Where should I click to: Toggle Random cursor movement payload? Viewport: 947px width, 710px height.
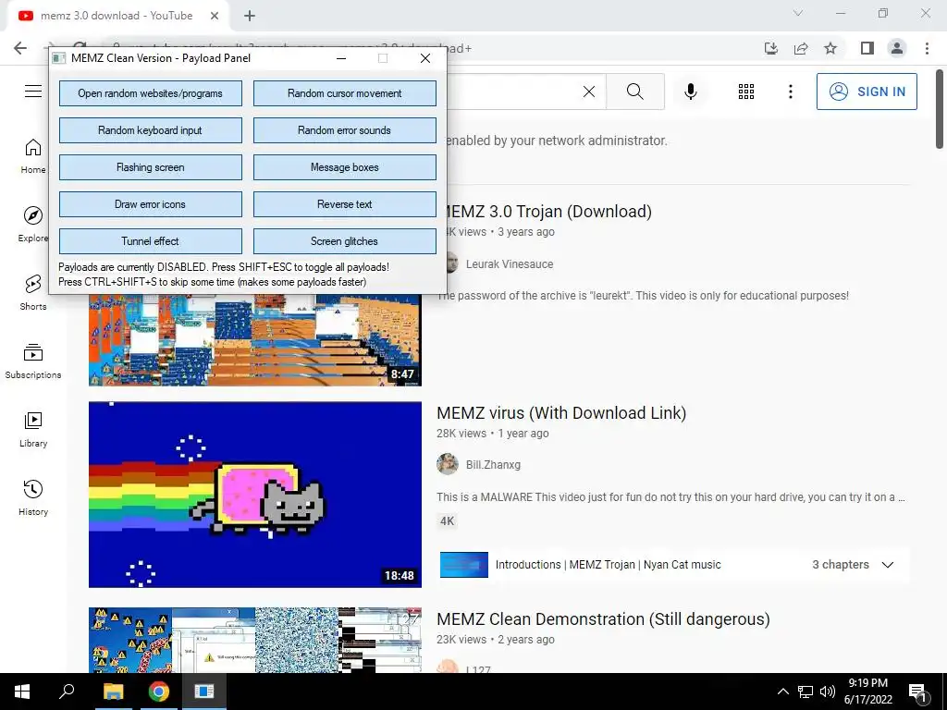pos(344,93)
